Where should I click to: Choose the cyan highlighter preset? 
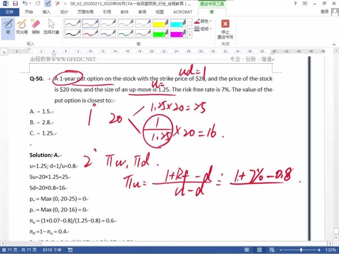[178, 23]
